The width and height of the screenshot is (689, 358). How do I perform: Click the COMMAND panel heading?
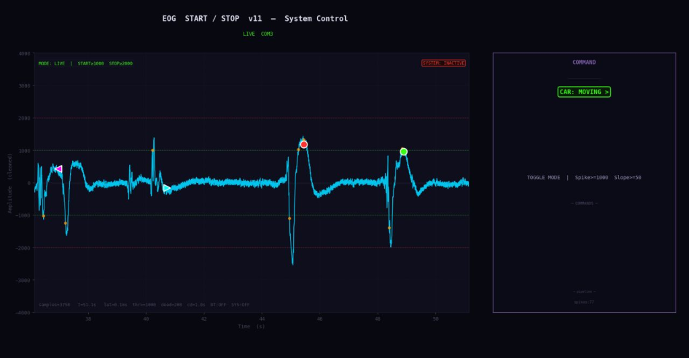pos(584,63)
